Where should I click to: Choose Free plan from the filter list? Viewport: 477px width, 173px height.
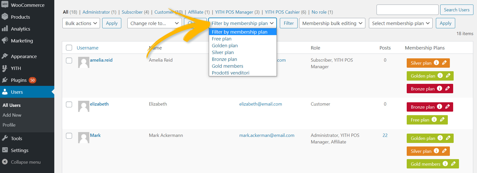point(243,39)
